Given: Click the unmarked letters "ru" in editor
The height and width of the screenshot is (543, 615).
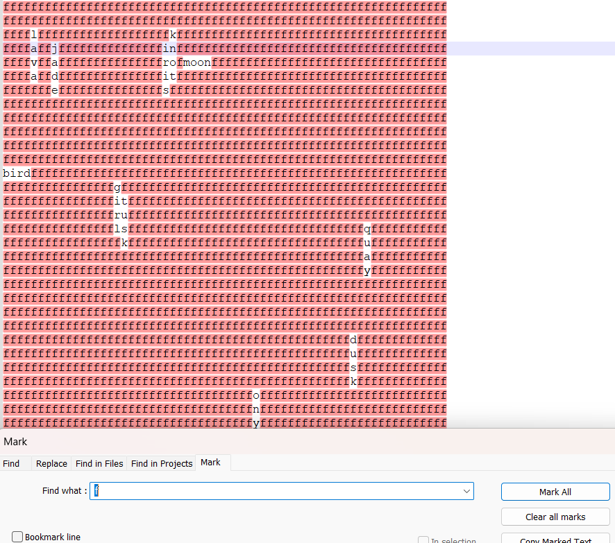Looking at the screenshot, I should (121, 215).
